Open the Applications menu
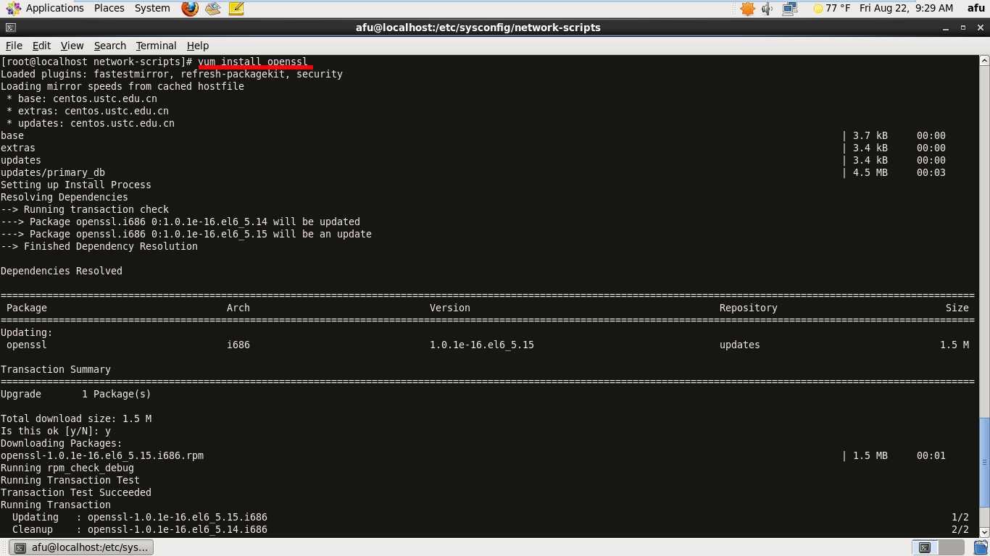 coord(55,8)
